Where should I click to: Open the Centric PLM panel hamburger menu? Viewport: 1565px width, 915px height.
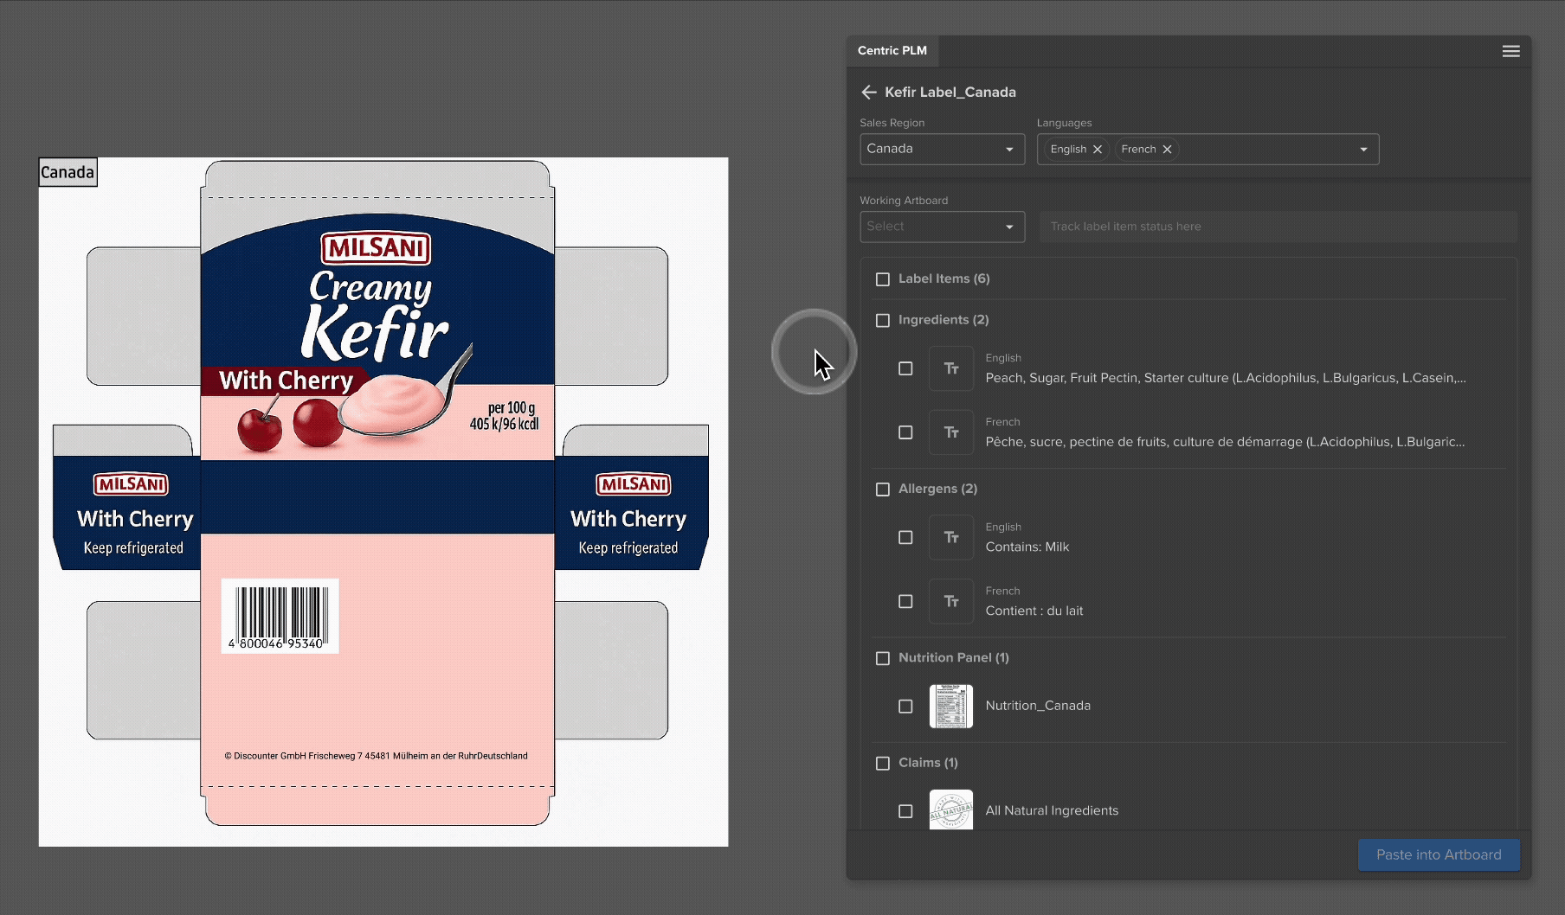[x=1510, y=51]
